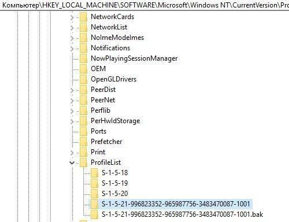Click the S-1-5-18 folder icon
The width and height of the screenshot is (289, 222).
tap(94, 173)
